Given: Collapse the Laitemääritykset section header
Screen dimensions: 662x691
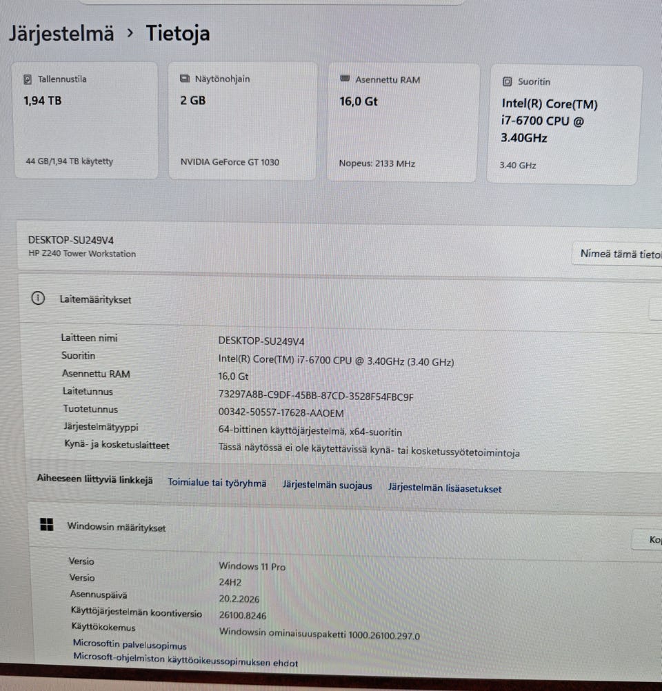Looking at the screenshot, I should point(339,300).
